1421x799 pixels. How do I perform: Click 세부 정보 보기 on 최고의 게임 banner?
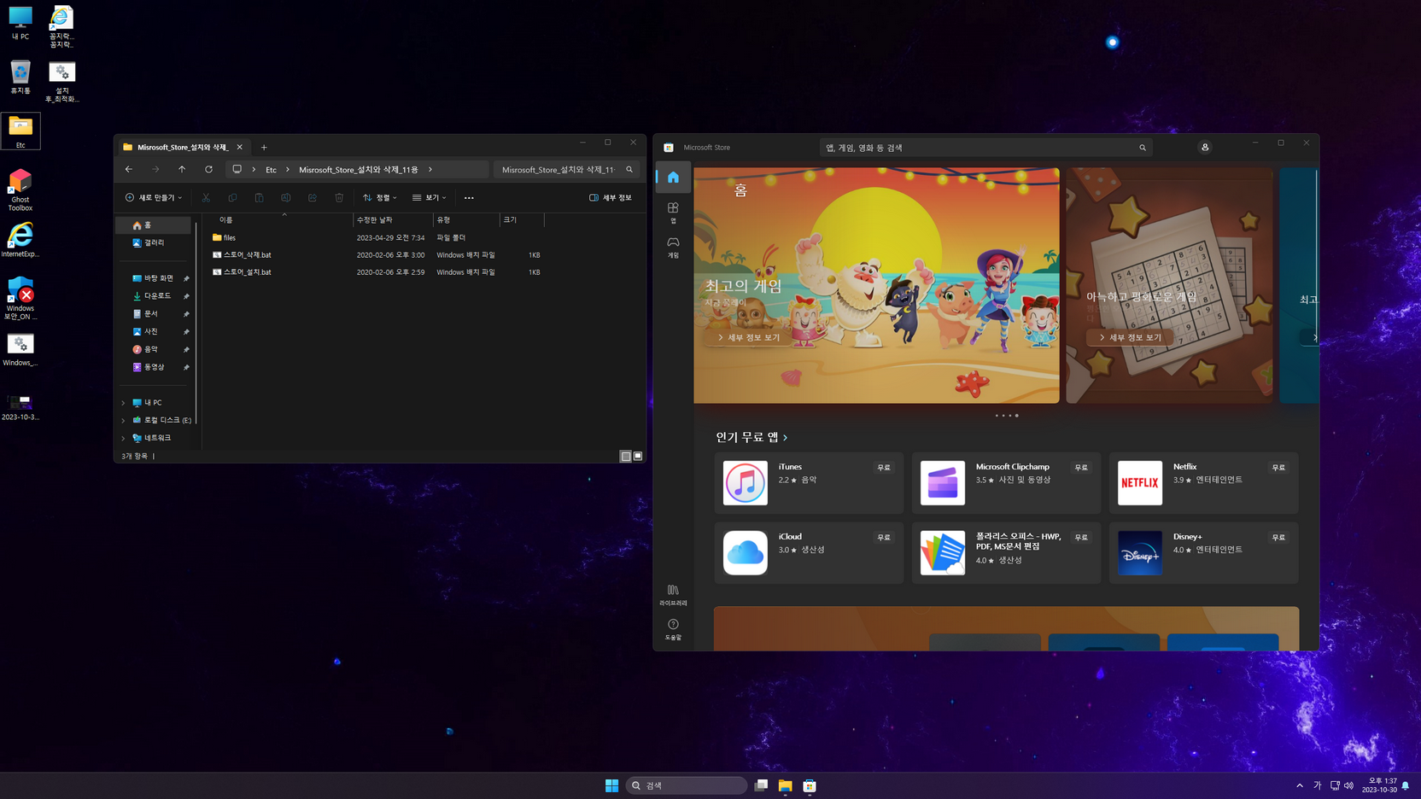748,337
